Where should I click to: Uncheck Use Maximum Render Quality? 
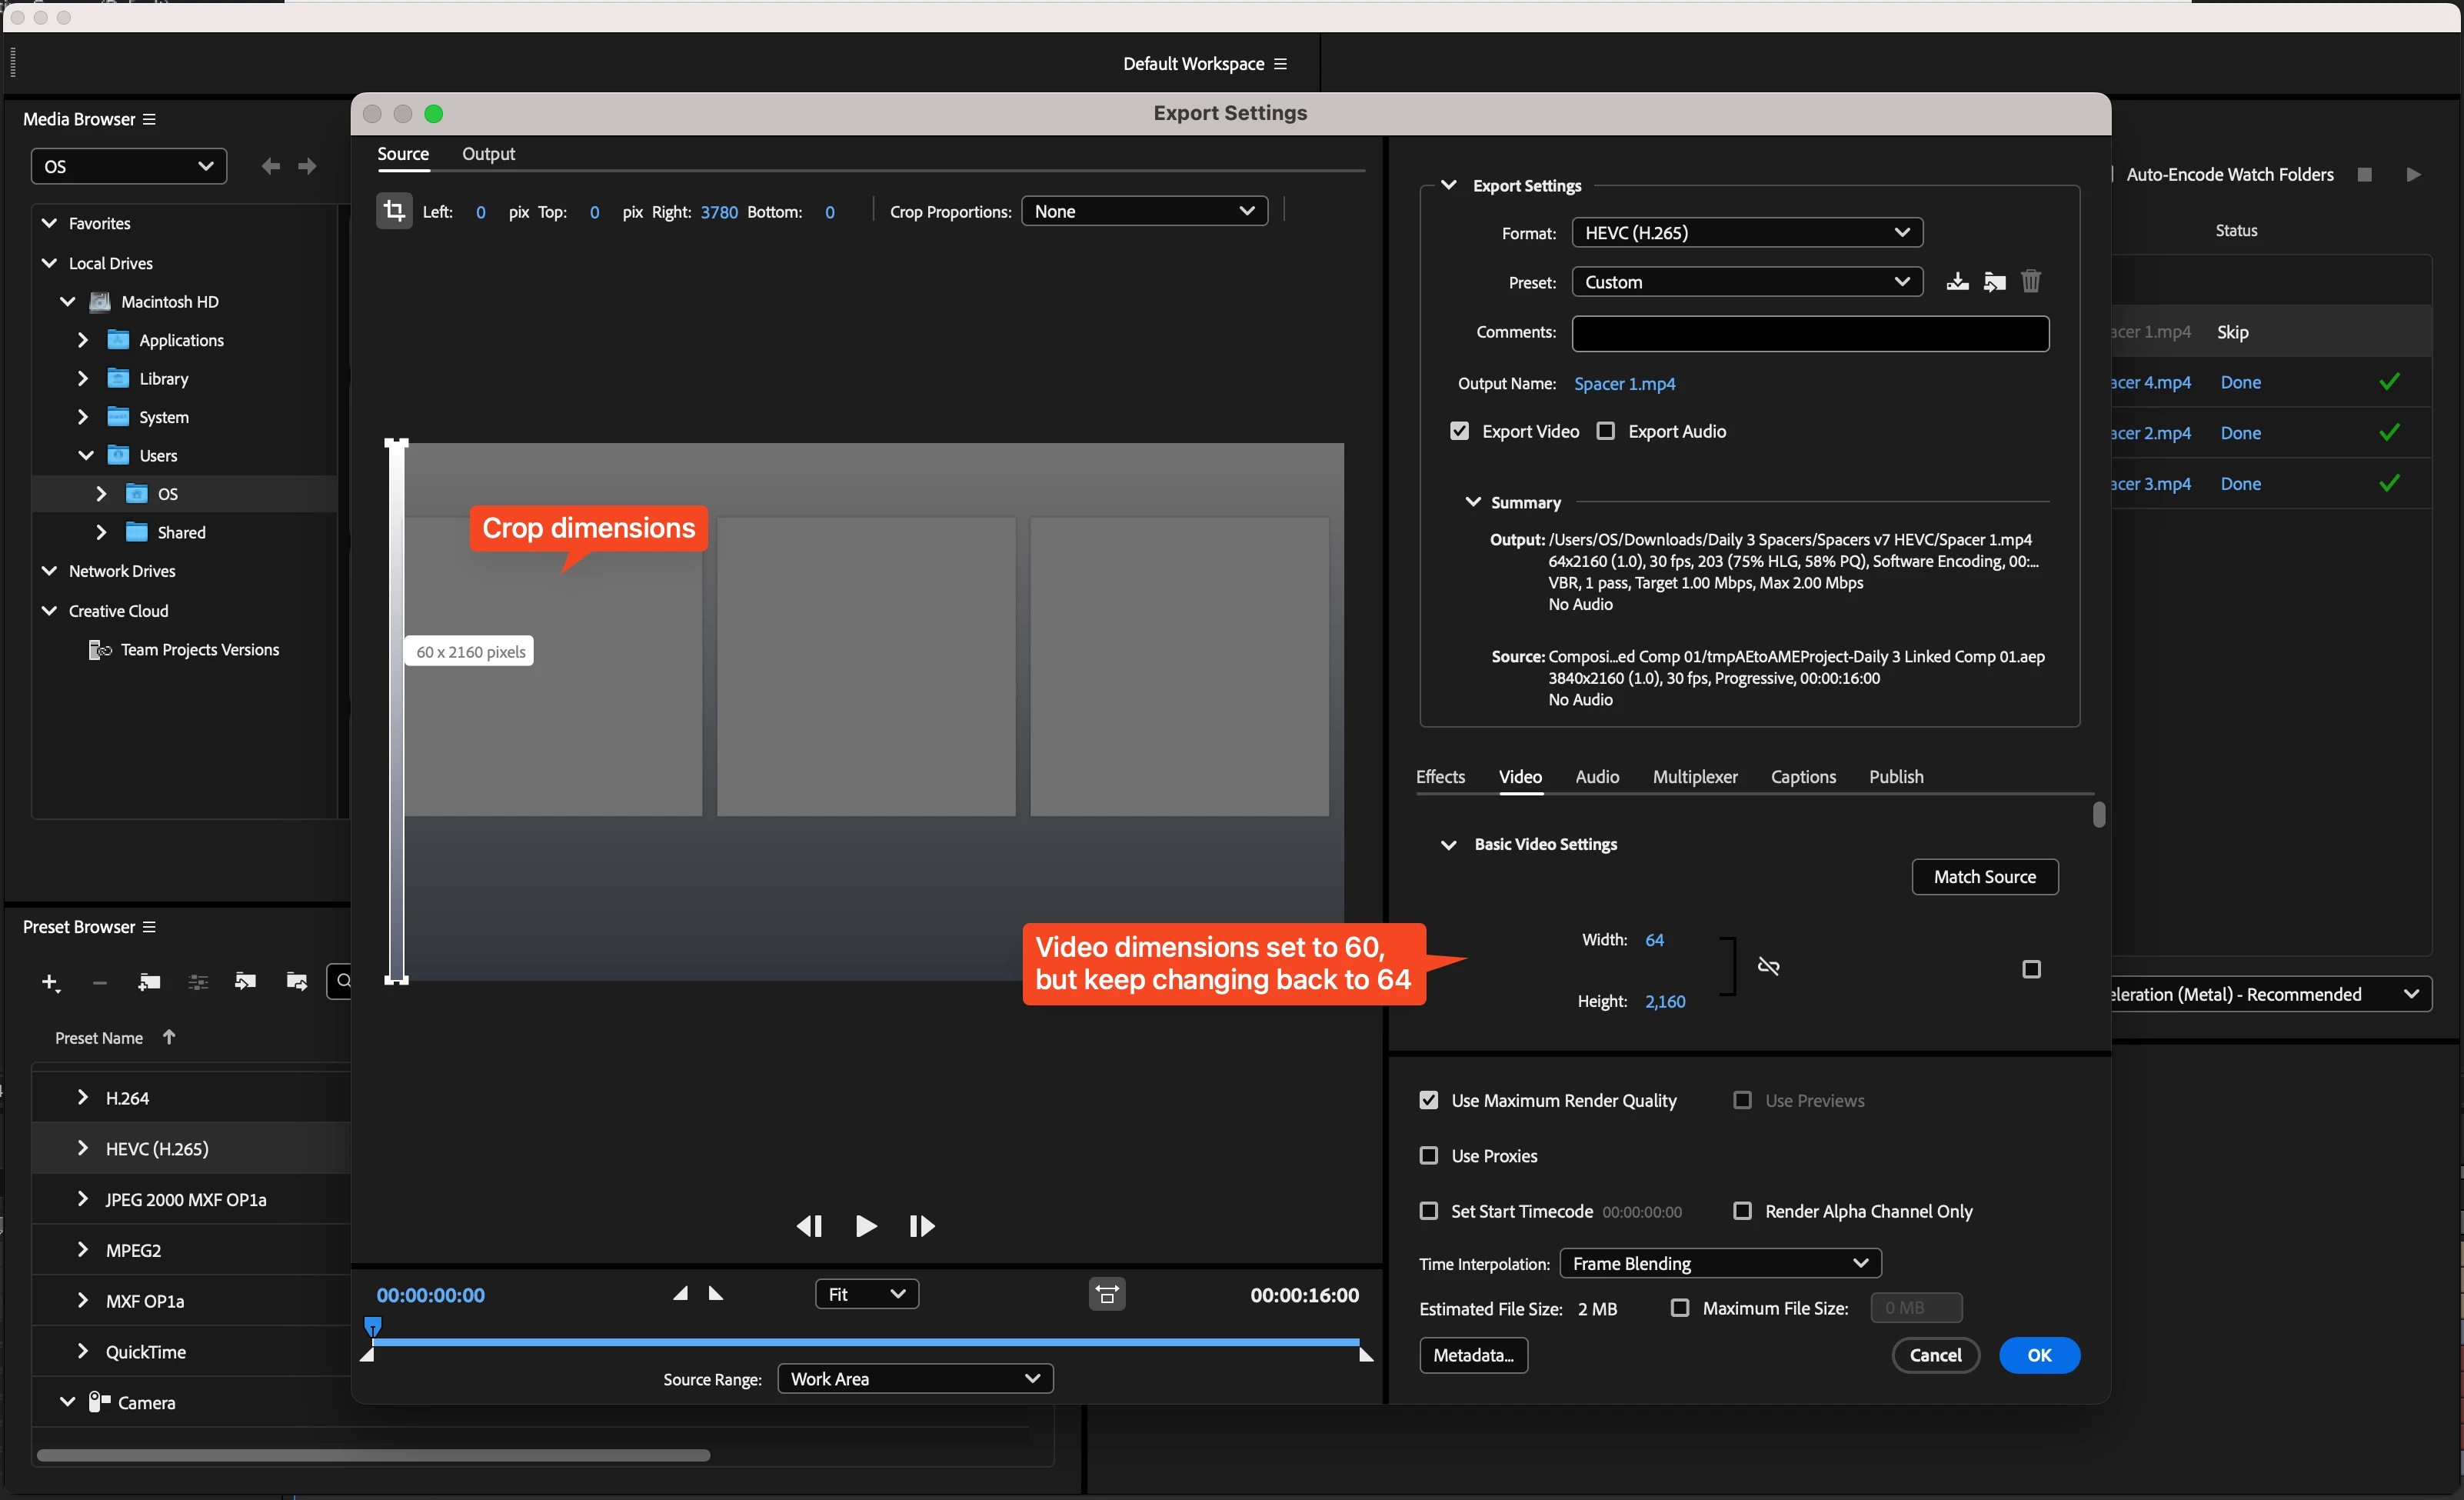click(x=1429, y=1100)
